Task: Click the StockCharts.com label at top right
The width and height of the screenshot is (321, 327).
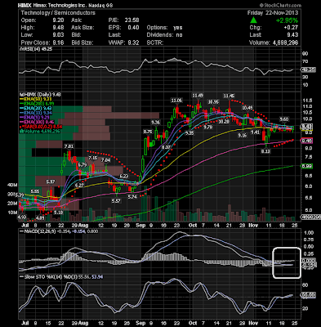Action: click(x=280, y=5)
